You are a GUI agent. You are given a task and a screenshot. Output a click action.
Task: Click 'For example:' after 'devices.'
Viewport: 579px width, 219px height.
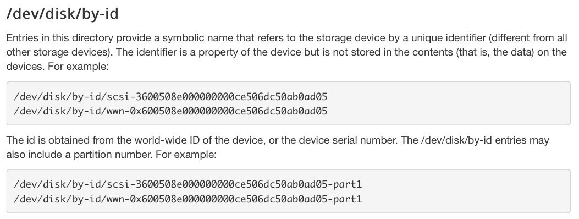78,67
